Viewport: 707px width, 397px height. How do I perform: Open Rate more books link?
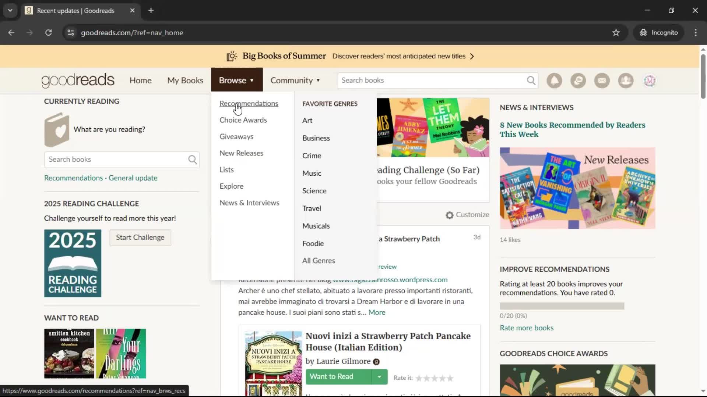[x=527, y=328]
